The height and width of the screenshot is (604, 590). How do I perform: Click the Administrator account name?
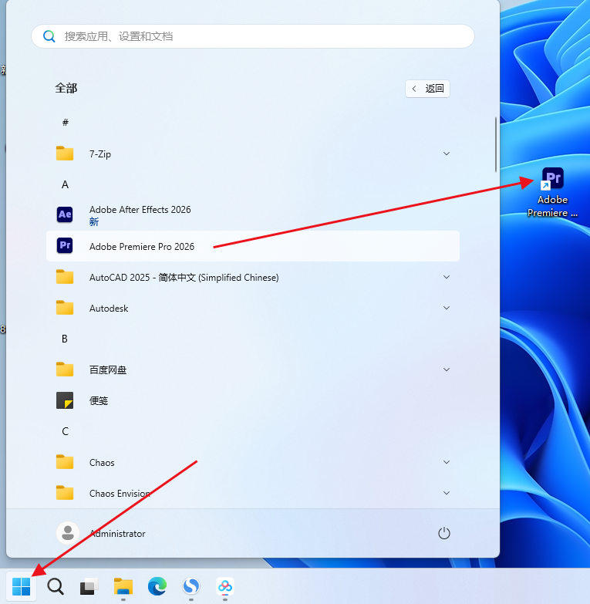click(x=117, y=534)
